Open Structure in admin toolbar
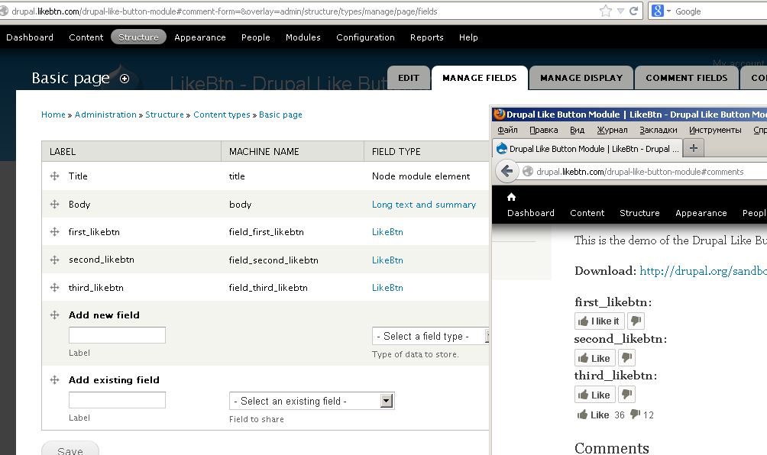This screenshot has height=455, width=767. point(138,37)
